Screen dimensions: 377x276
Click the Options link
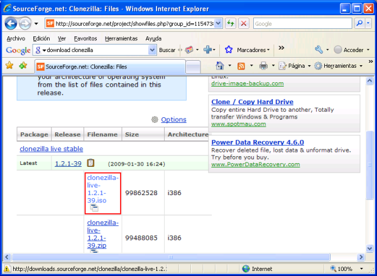click(x=173, y=119)
